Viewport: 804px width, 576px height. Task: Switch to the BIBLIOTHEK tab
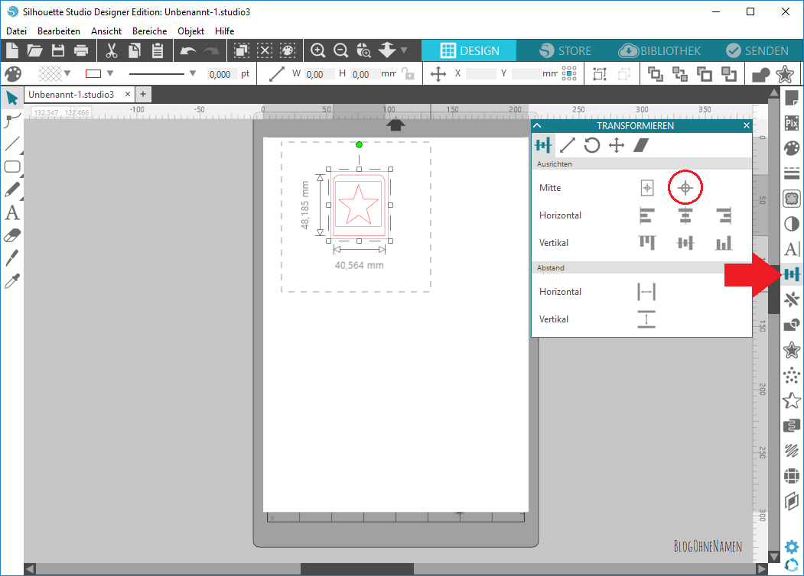pos(660,51)
